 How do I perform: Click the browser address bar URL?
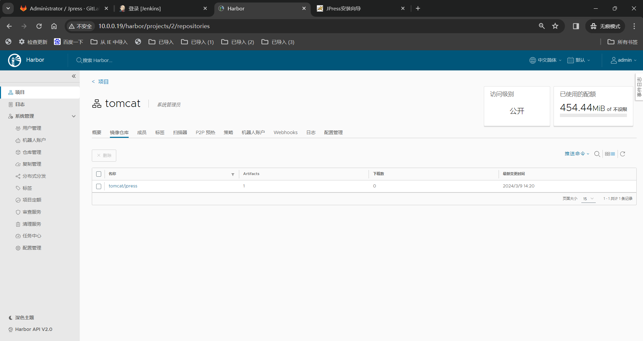154,26
